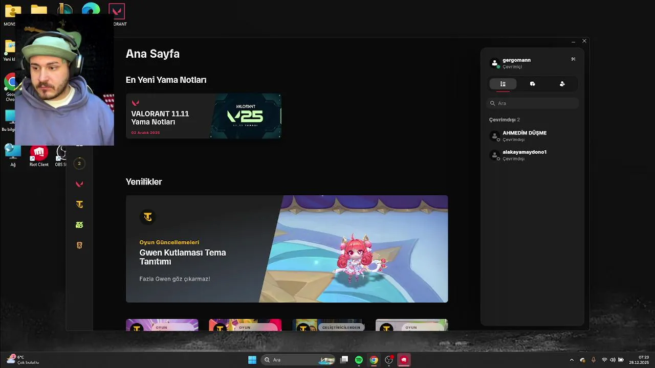Open the Windows Start menu
The width and height of the screenshot is (655, 368).
[x=252, y=360]
